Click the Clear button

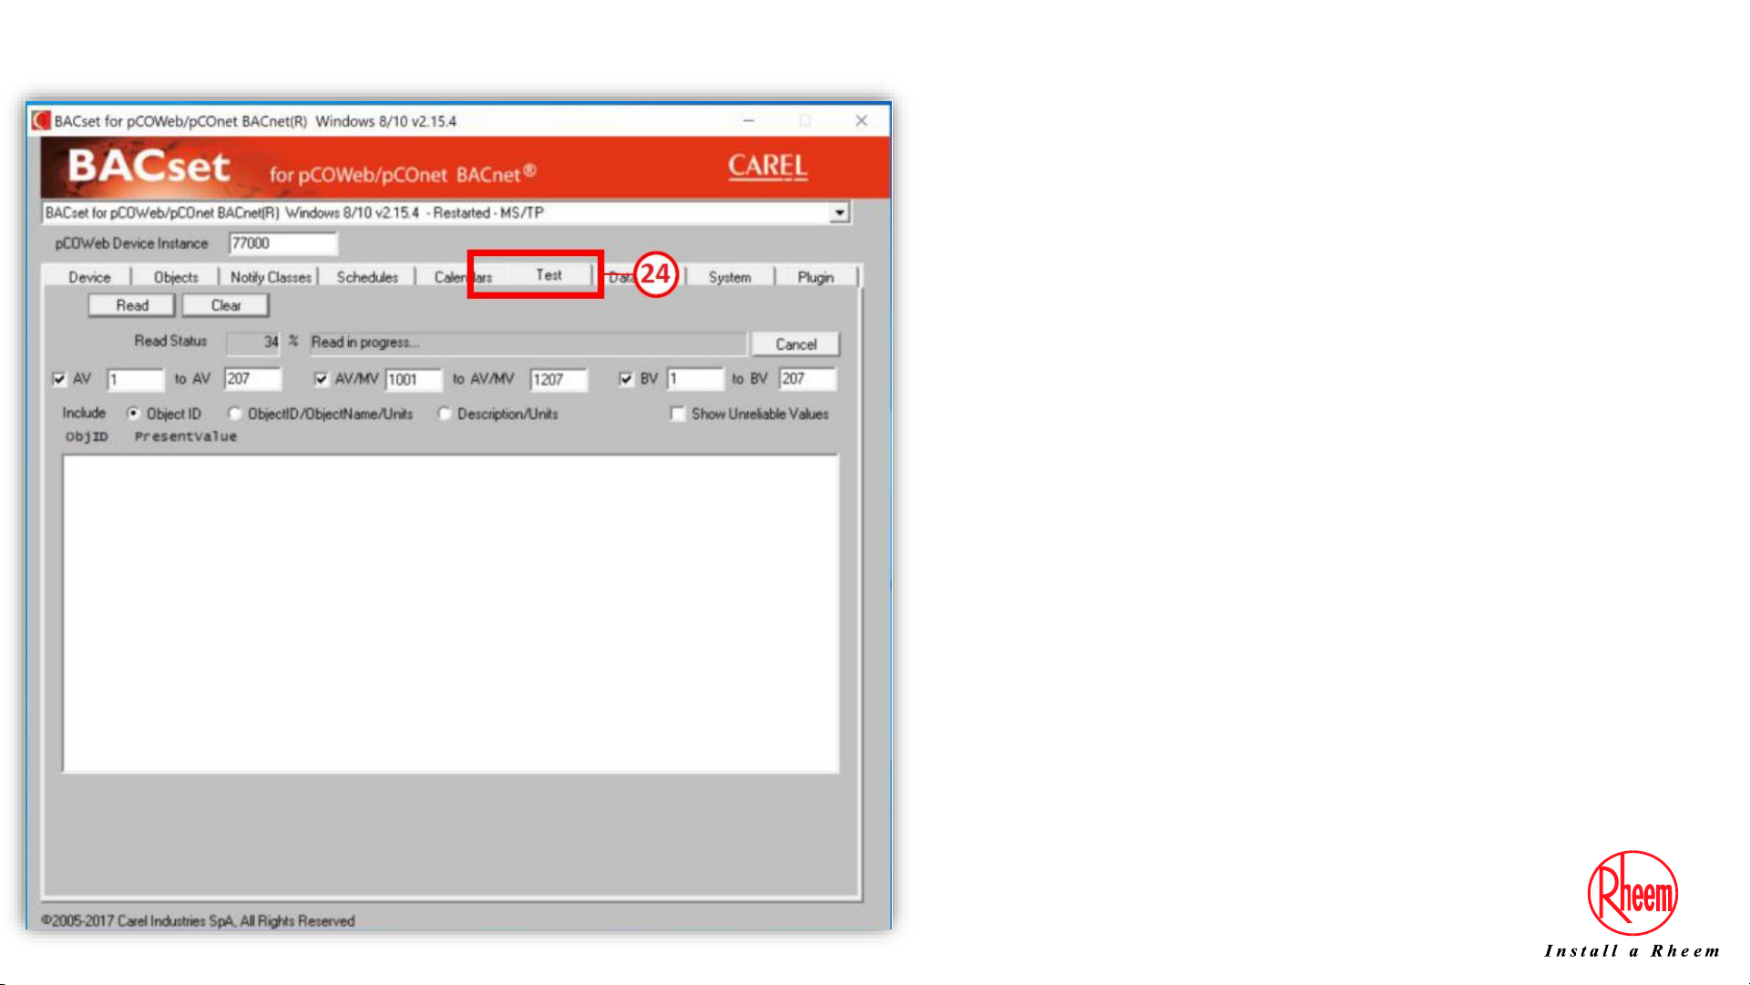(x=226, y=305)
